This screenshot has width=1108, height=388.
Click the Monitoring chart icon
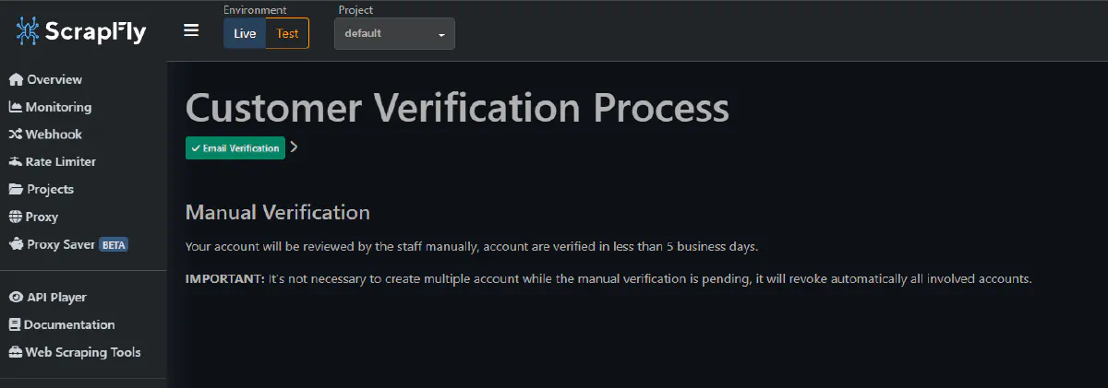[x=16, y=107]
